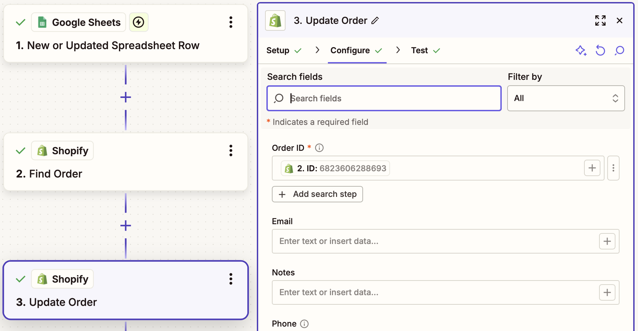Select the mapped ID 6823606288693 pill
This screenshot has height=331, width=638.
(x=335, y=168)
